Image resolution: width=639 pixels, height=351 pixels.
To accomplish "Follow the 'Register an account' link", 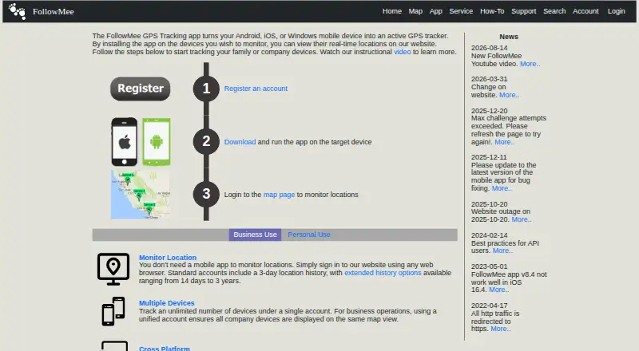I will click(x=256, y=89).
